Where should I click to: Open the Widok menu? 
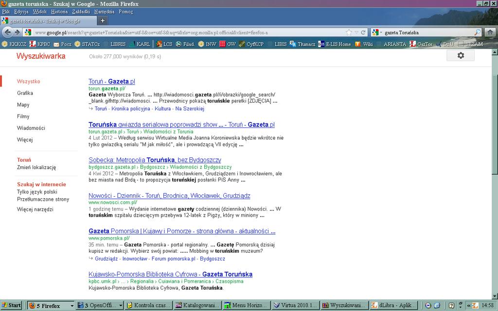(40, 12)
